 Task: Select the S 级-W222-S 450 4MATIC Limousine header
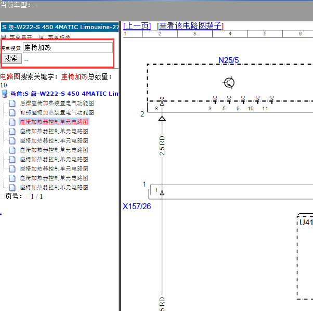coord(60,27)
